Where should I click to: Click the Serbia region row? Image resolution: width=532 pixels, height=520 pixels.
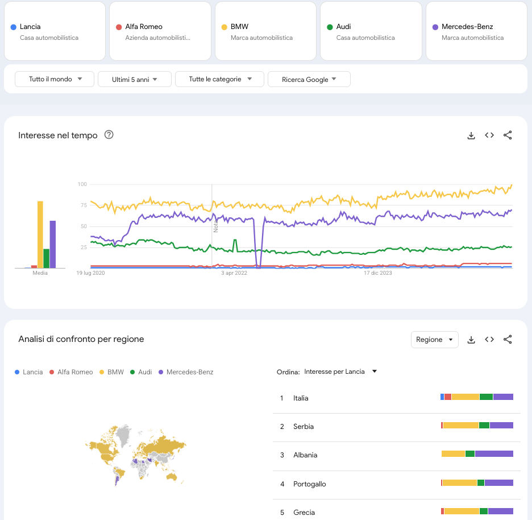[x=397, y=427]
